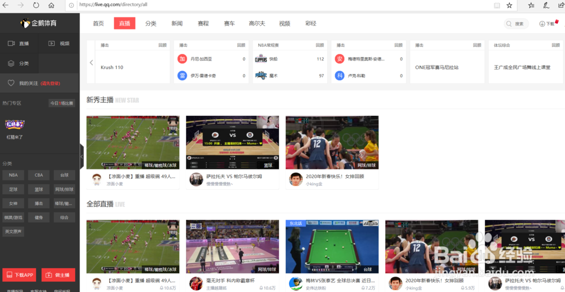Click the 快船 Clippers team logo

pos(260,59)
